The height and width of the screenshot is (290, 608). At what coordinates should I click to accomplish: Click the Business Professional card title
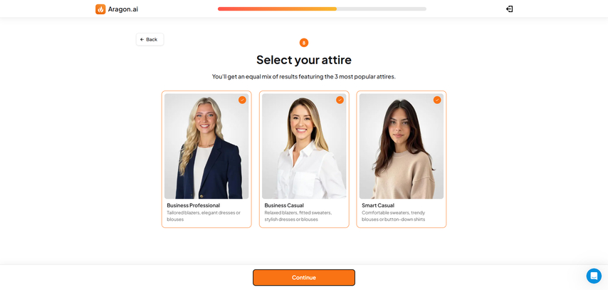[194, 205]
